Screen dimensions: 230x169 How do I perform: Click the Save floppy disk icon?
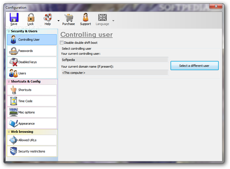coord(14,17)
